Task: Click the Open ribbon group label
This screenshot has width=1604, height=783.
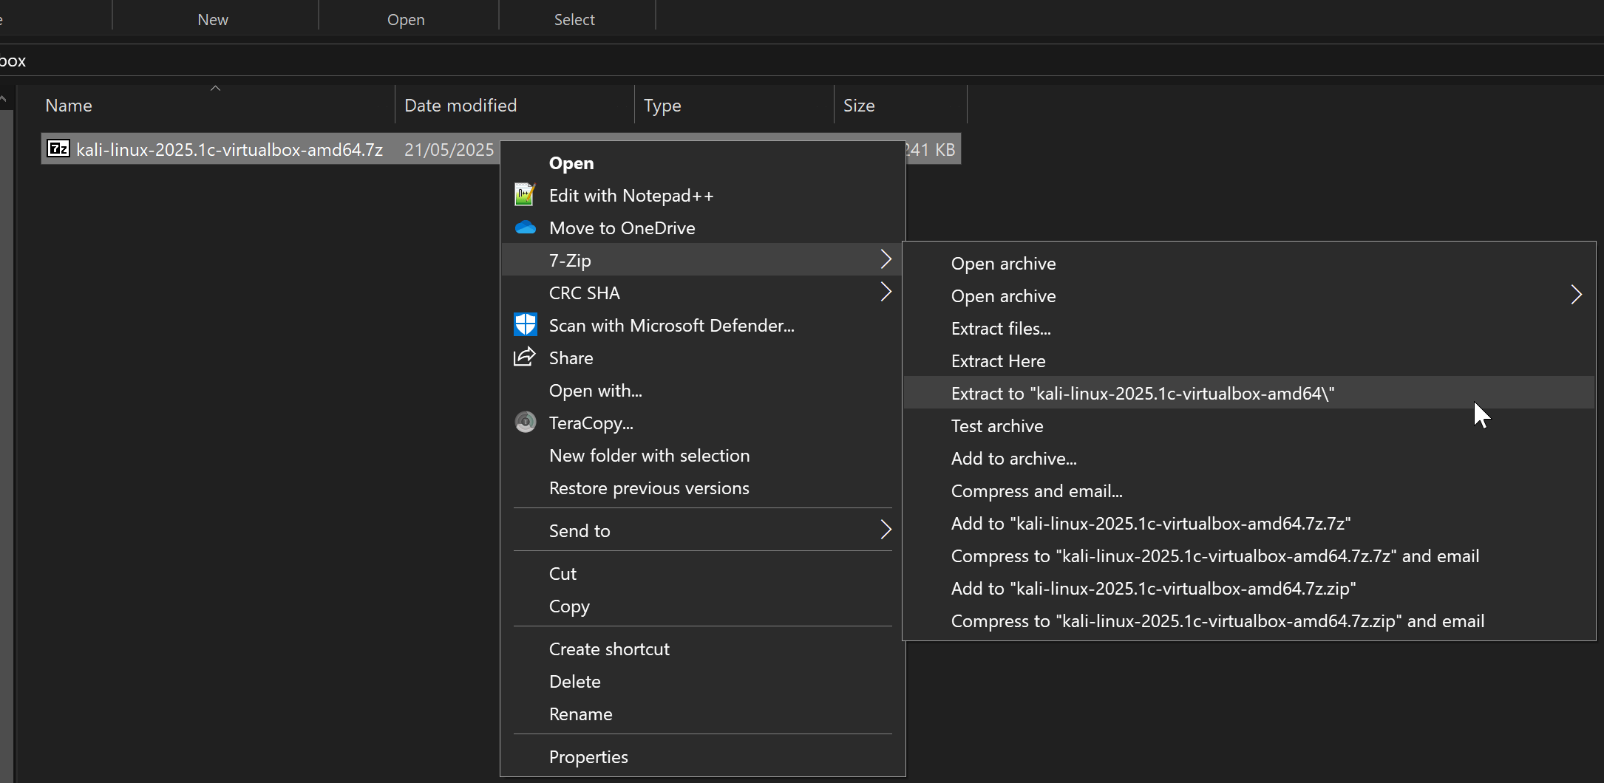Action: 406,19
